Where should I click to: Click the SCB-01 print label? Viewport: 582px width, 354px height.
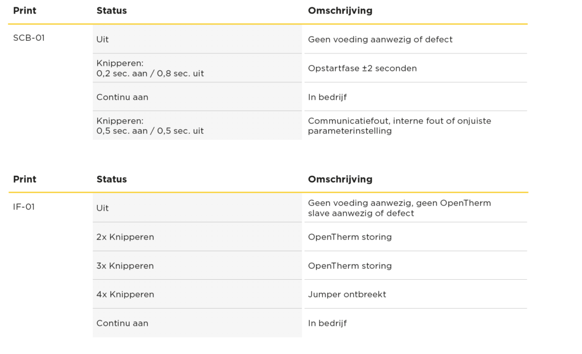(28, 38)
